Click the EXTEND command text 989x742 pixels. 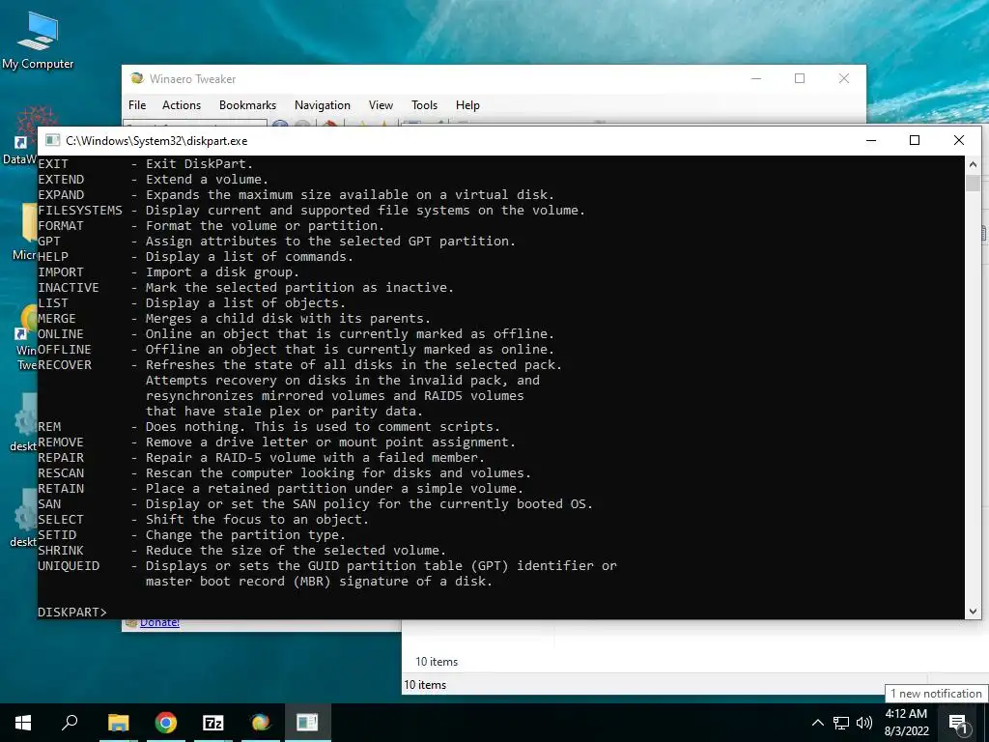point(61,179)
